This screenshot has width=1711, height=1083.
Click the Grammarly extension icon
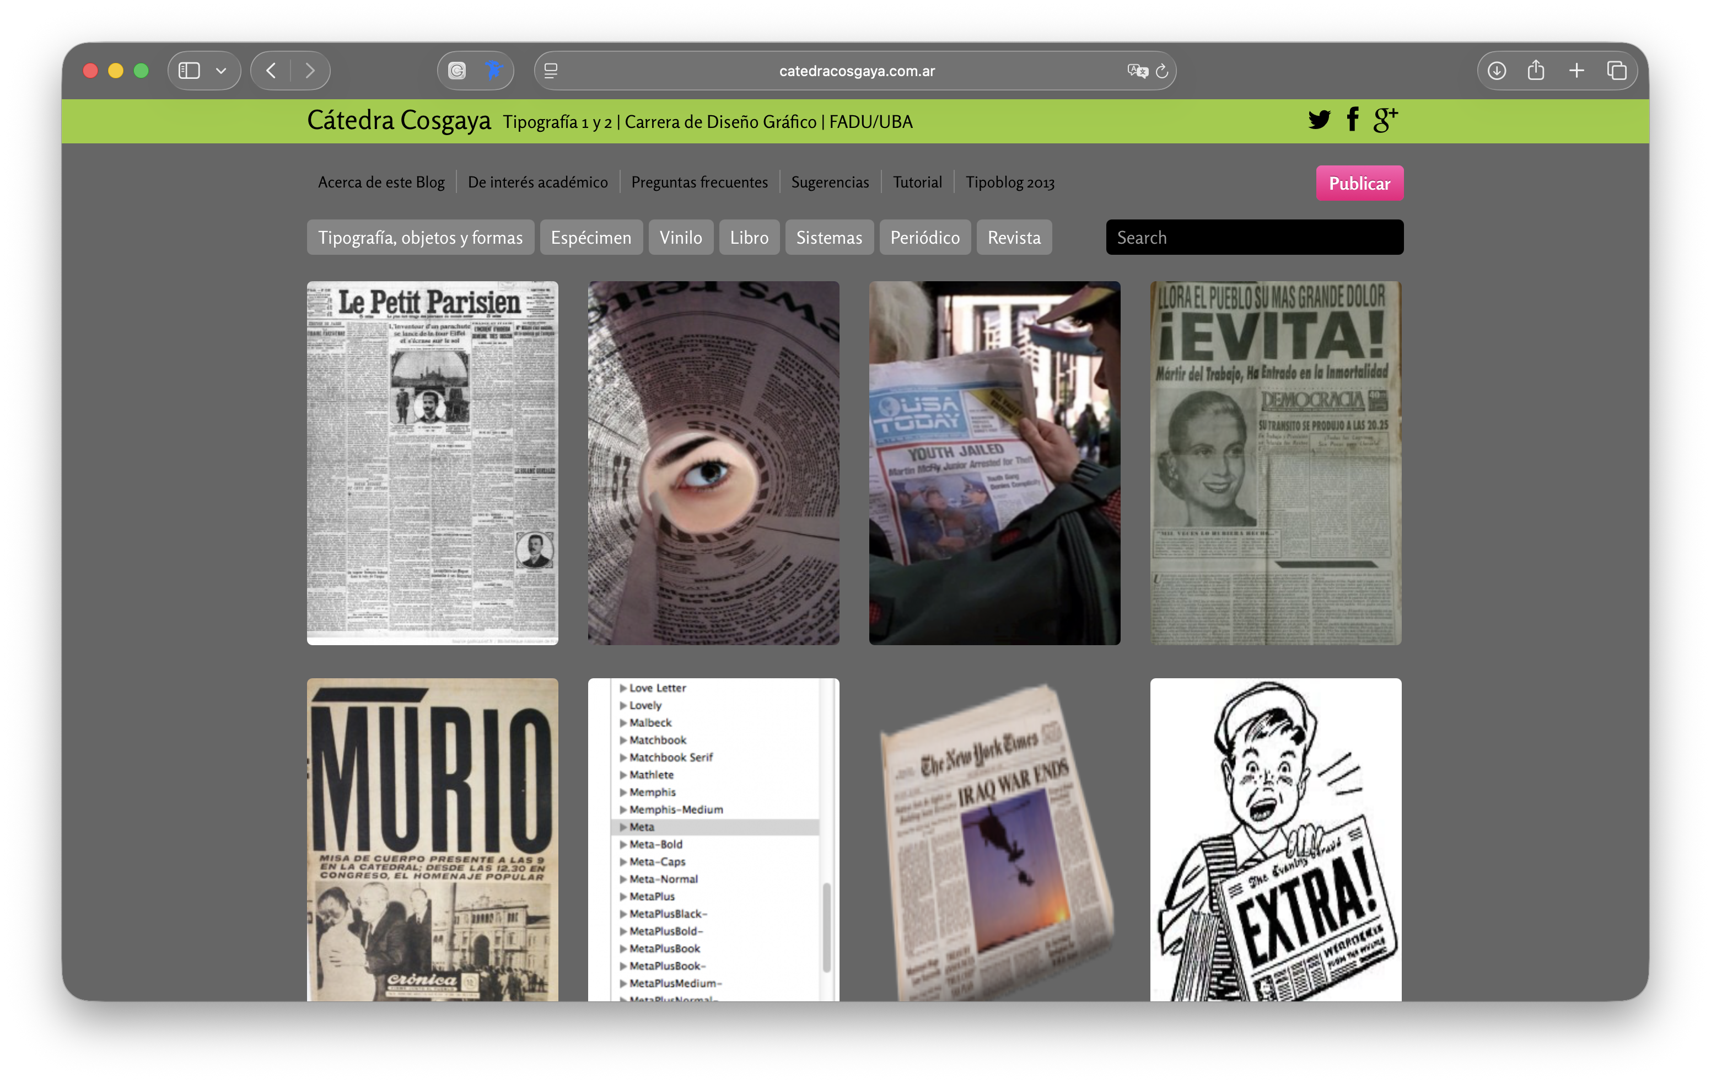coord(457,71)
